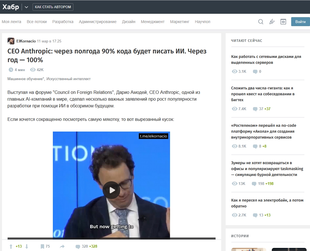Click the ЧИТАЮТ СЕЙЧАС sidebar heading
The image size is (310, 251).
tap(246, 40)
